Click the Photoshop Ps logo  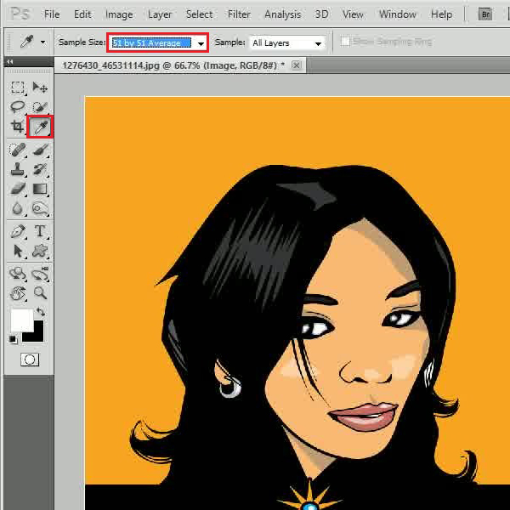(x=20, y=14)
